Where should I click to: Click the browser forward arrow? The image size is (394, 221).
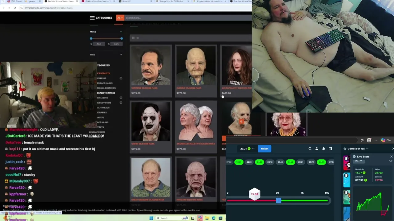pyautogui.click(x=9, y=8)
